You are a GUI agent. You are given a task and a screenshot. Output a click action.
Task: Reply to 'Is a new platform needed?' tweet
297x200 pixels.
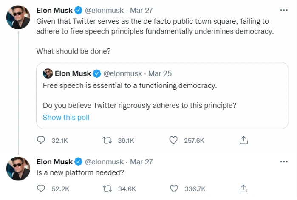click(x=41, y=189)
